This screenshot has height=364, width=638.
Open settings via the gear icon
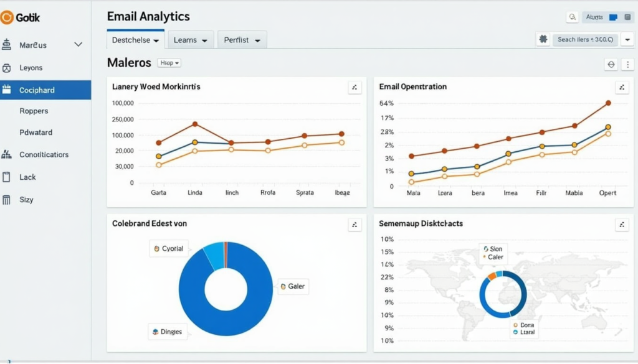543,39
